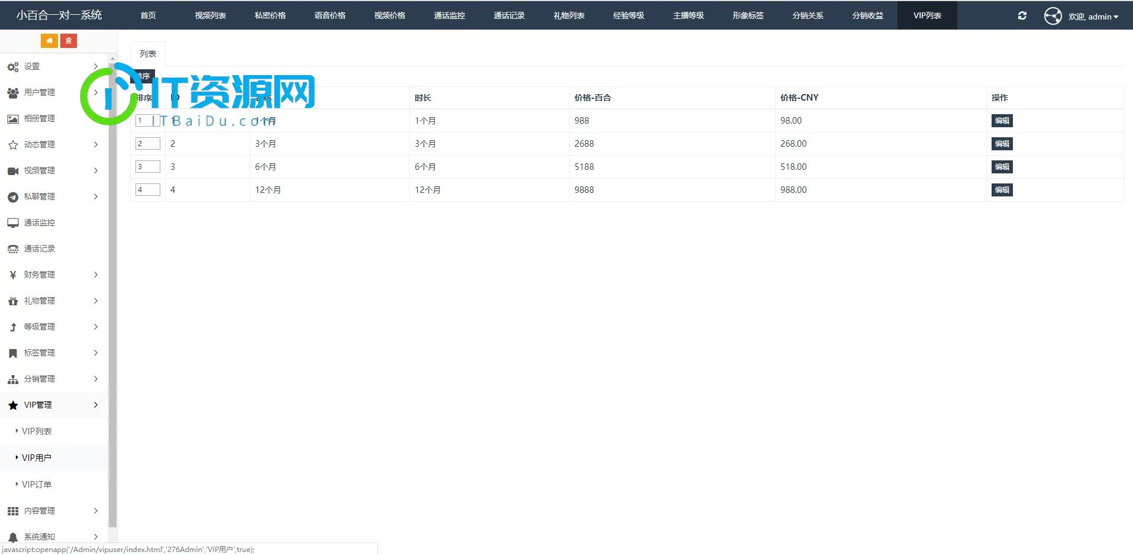Viewport: 1133px width, 555px height.
Task: Click 编辑 button for 12个月 row
Action: point(1002,190)
